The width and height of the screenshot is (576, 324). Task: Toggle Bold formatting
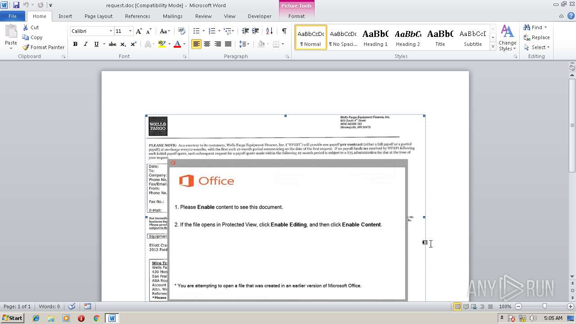[x=75, y=44]
